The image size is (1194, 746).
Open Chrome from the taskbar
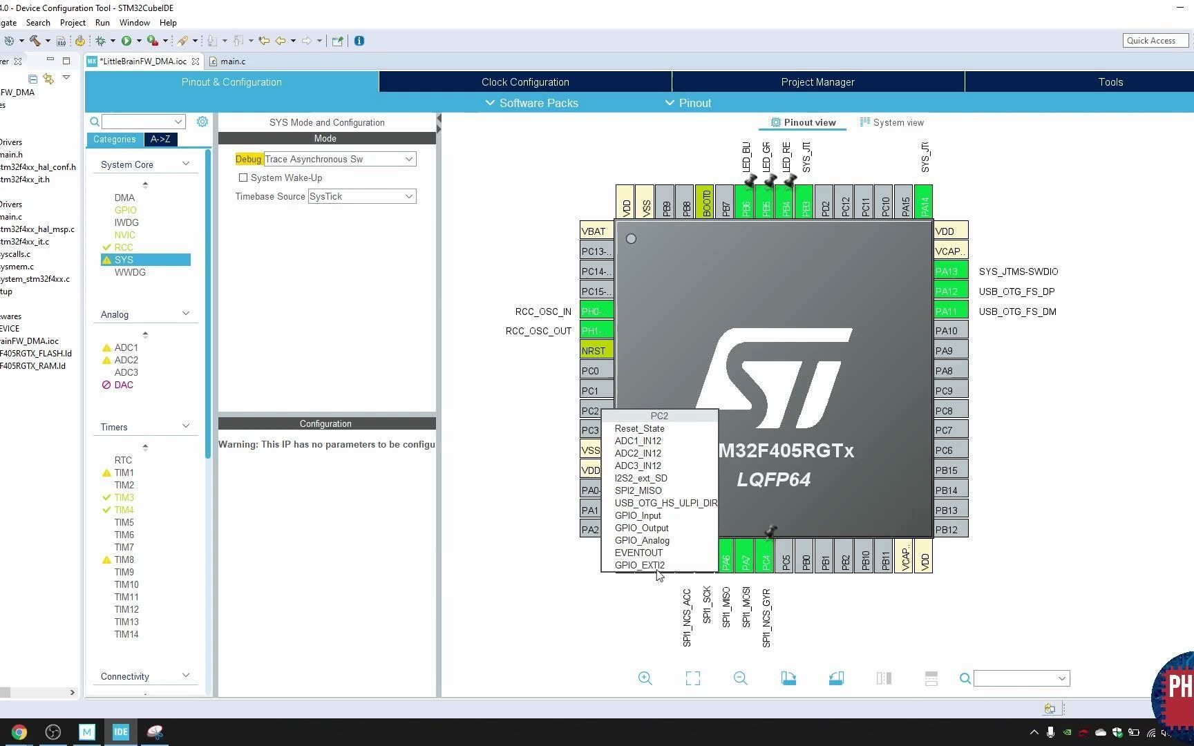tap(19, 732)
